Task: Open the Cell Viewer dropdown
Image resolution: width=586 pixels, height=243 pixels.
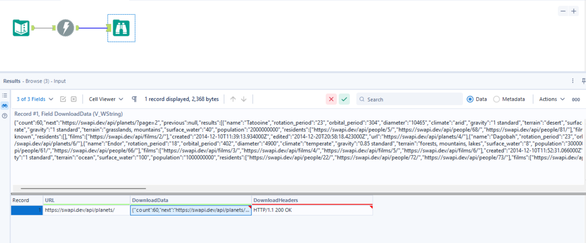Action: click(x=106, y=99)
